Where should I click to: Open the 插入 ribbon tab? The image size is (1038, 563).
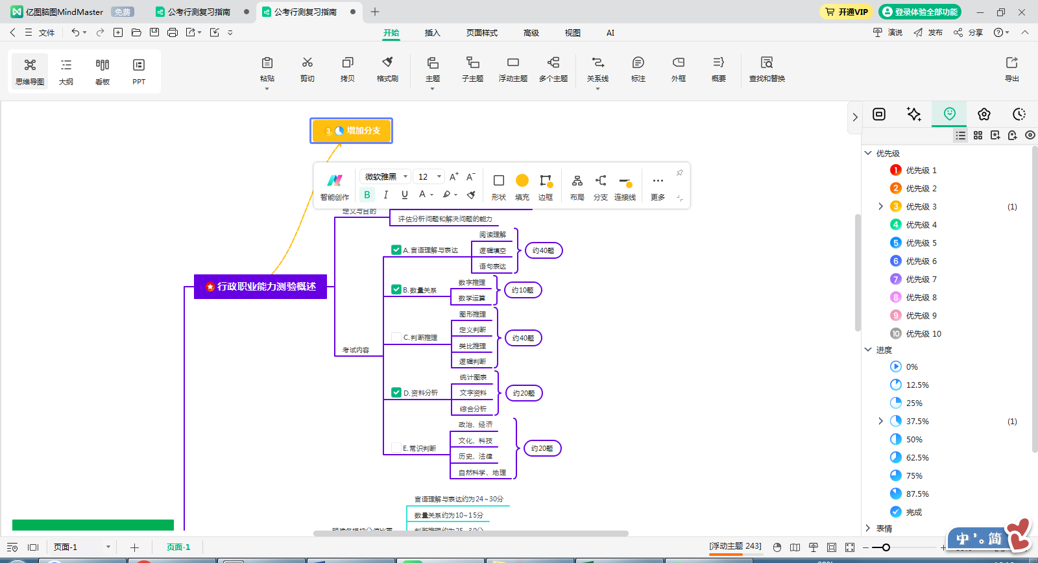click(x=432, y=32)
